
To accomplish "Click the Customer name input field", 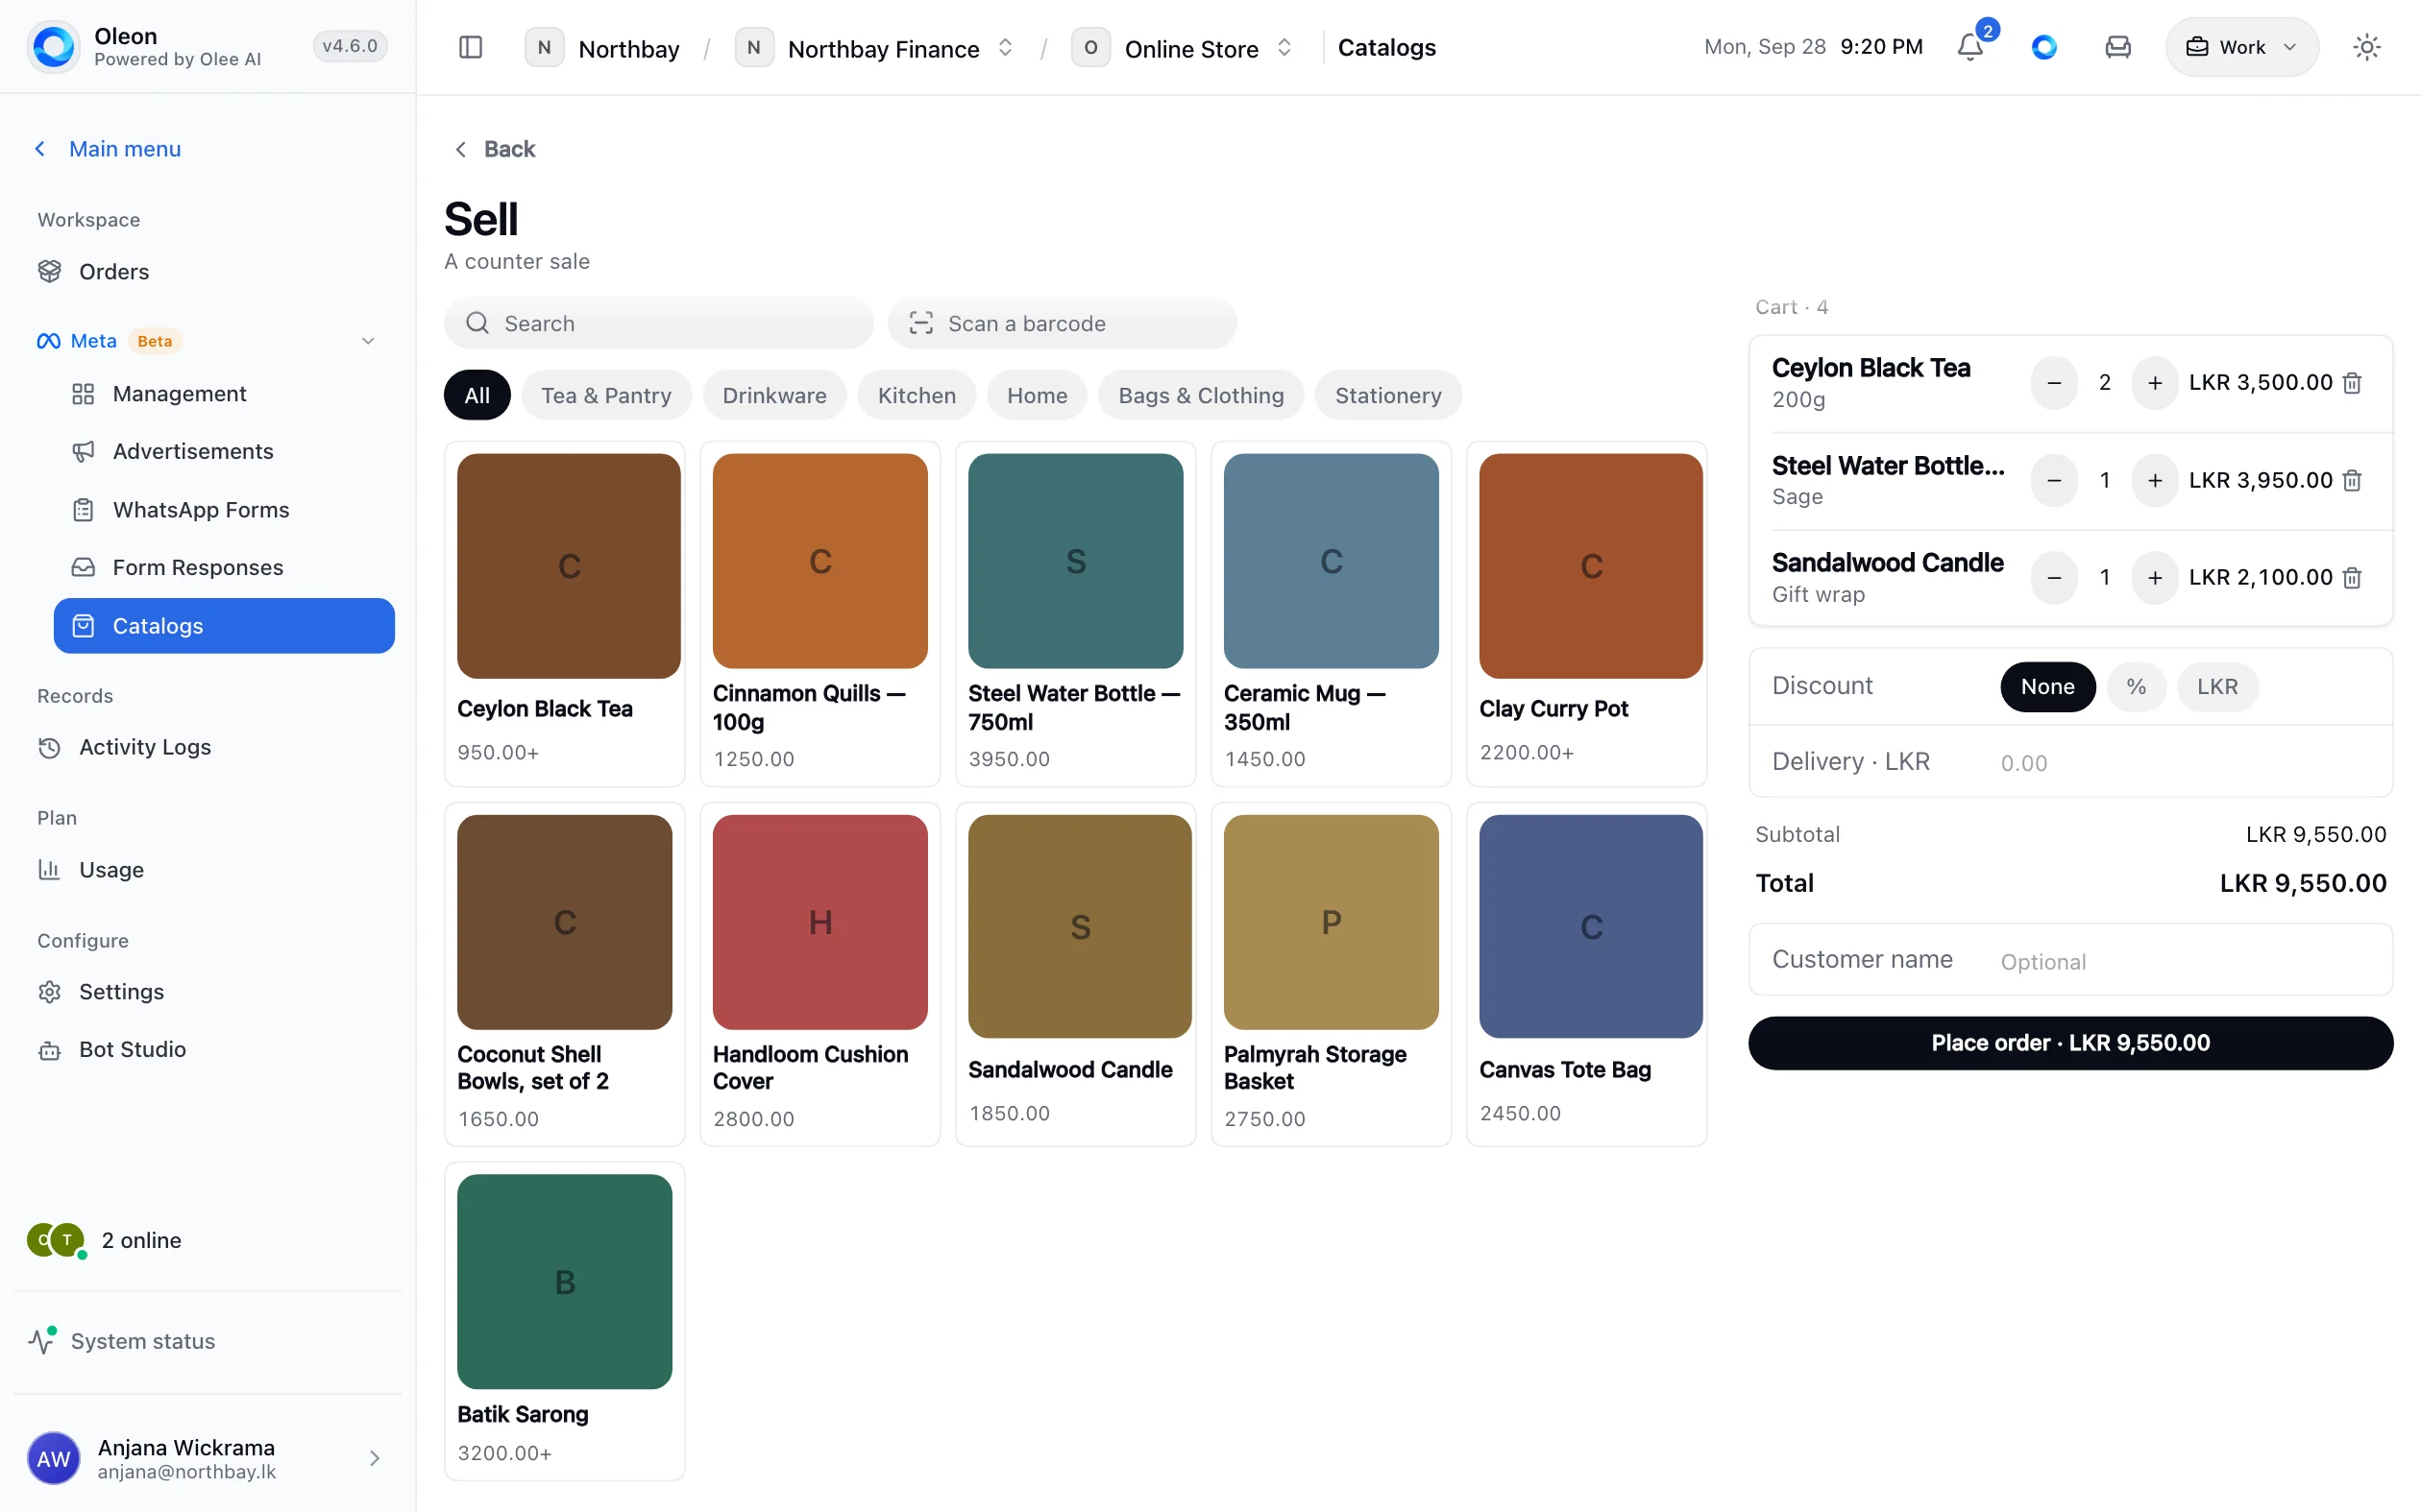I will 2069,960.
